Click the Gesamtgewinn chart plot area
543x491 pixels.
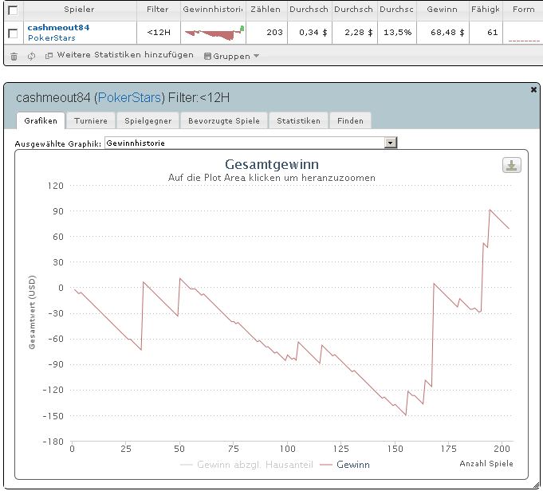point(292,313)
